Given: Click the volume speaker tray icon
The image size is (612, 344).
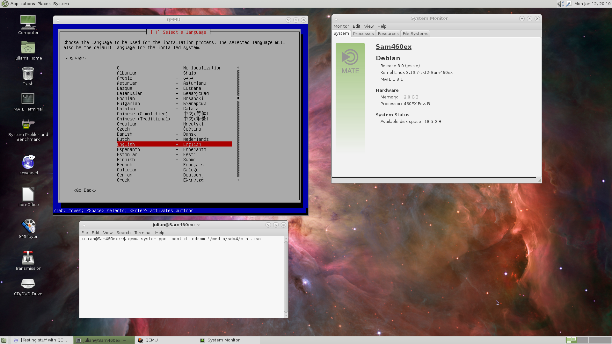Looking at the screenshot, I should pyautogui.click(x=560, y=4).
